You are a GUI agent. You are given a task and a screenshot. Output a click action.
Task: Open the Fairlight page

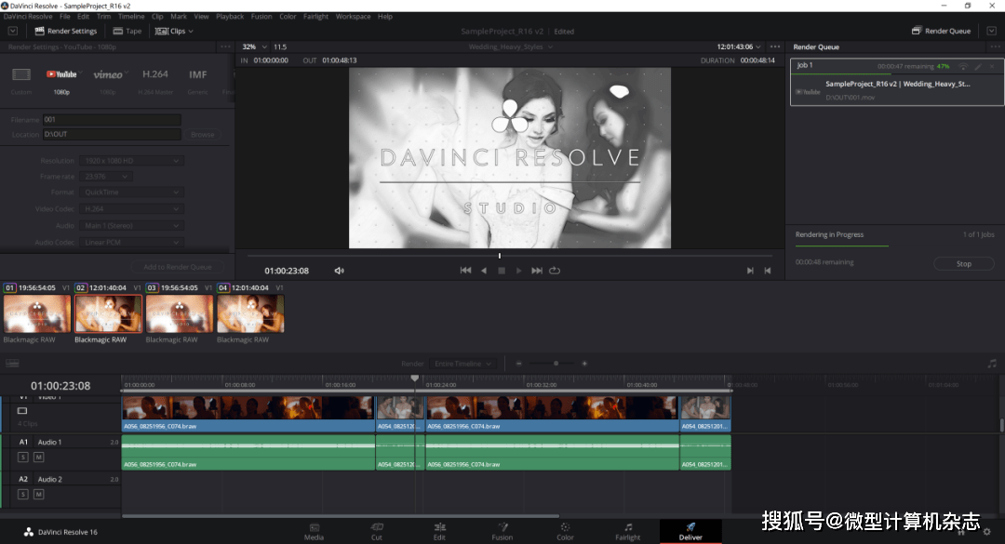point(627,532)
